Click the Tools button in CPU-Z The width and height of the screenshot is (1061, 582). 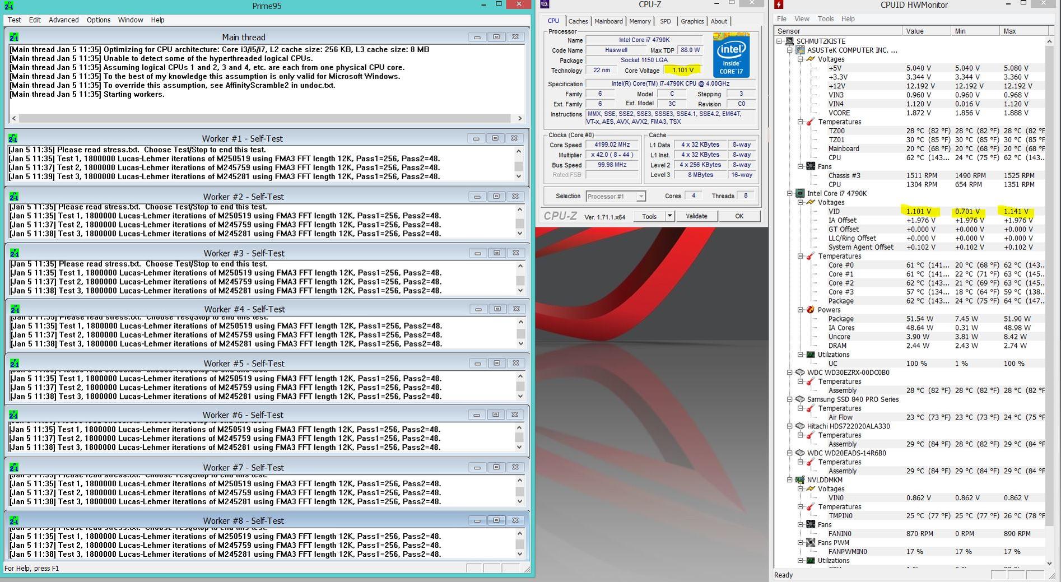click(x=649, y=216)
